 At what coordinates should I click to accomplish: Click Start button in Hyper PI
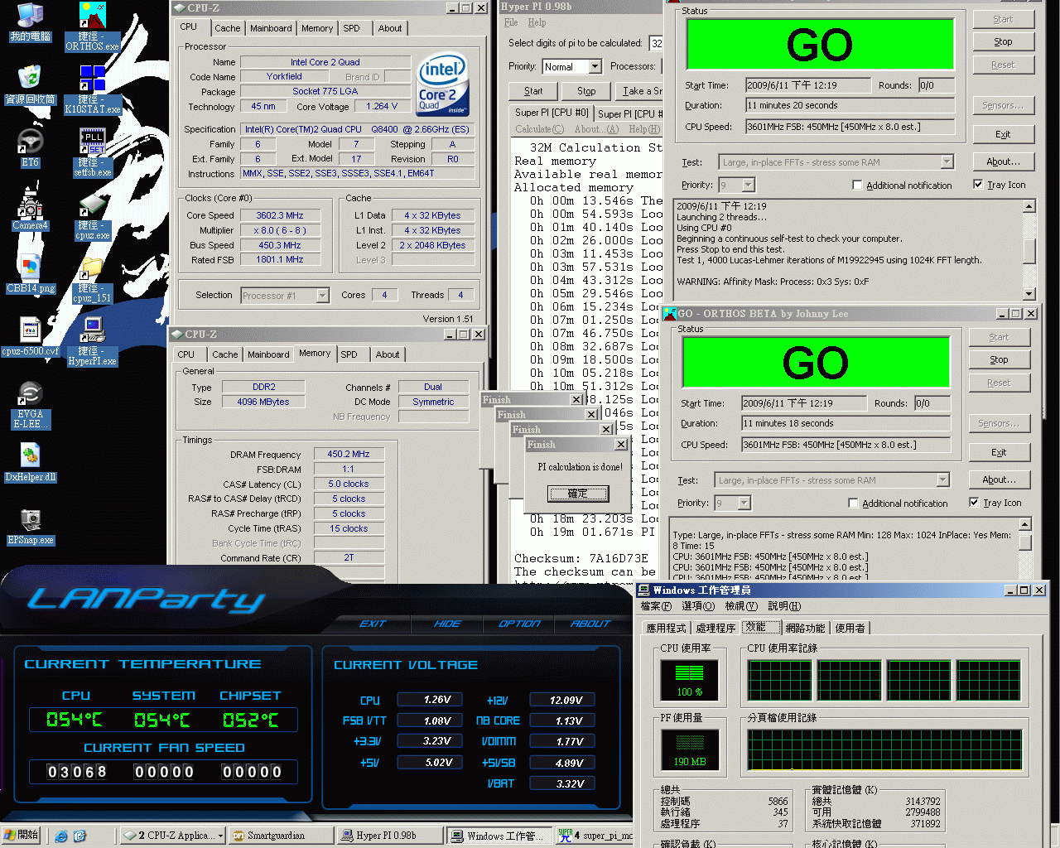click(533, 91)
